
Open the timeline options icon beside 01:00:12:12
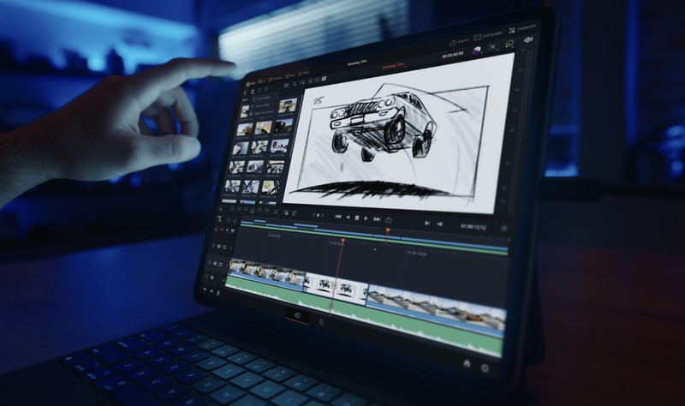(503, 229)
